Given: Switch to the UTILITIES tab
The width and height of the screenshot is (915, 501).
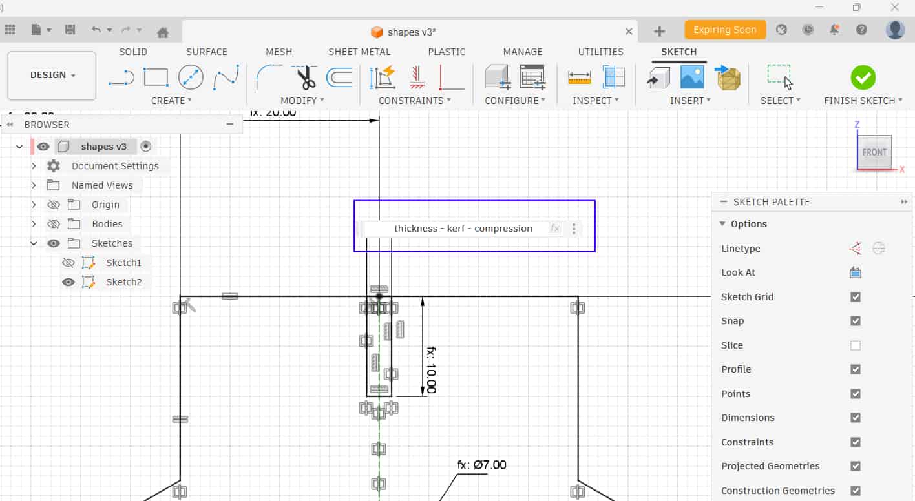Looking at the screenshot, I should click(x=601, y=52).
